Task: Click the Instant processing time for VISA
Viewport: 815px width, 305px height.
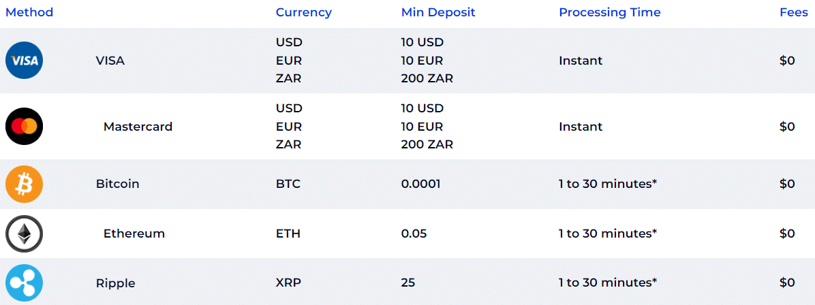Action: click(x=581, y=61)
